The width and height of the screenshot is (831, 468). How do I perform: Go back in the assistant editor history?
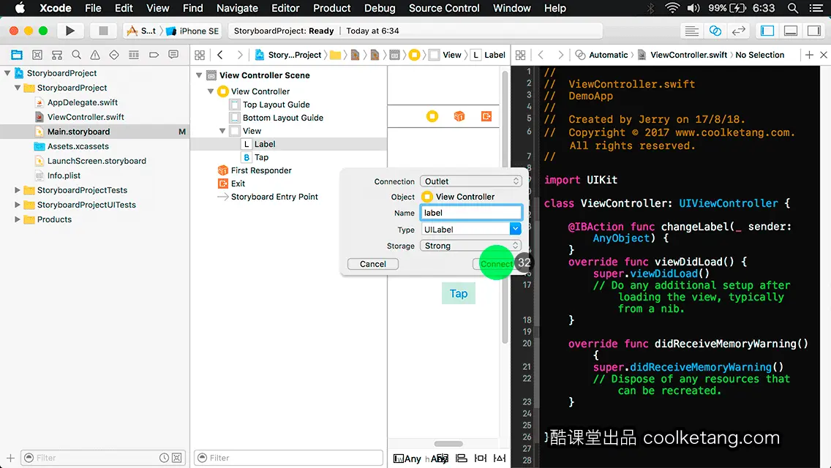[541, 55]
